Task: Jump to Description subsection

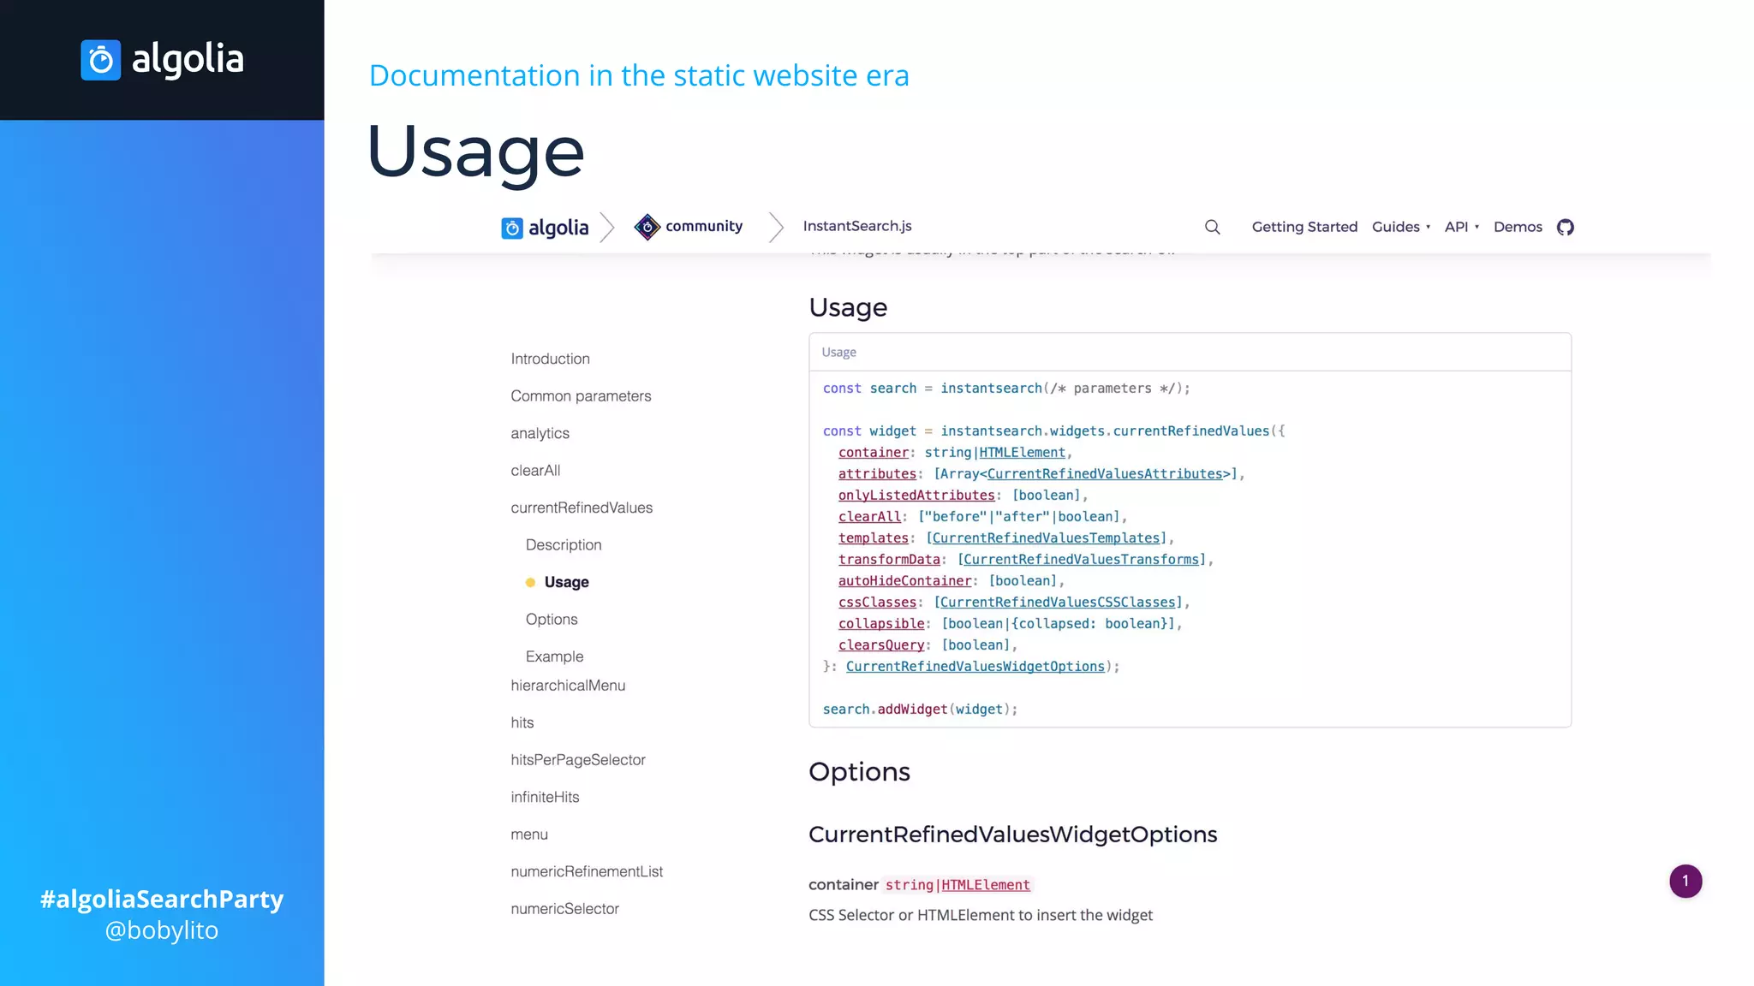Action: click(564, 544)
